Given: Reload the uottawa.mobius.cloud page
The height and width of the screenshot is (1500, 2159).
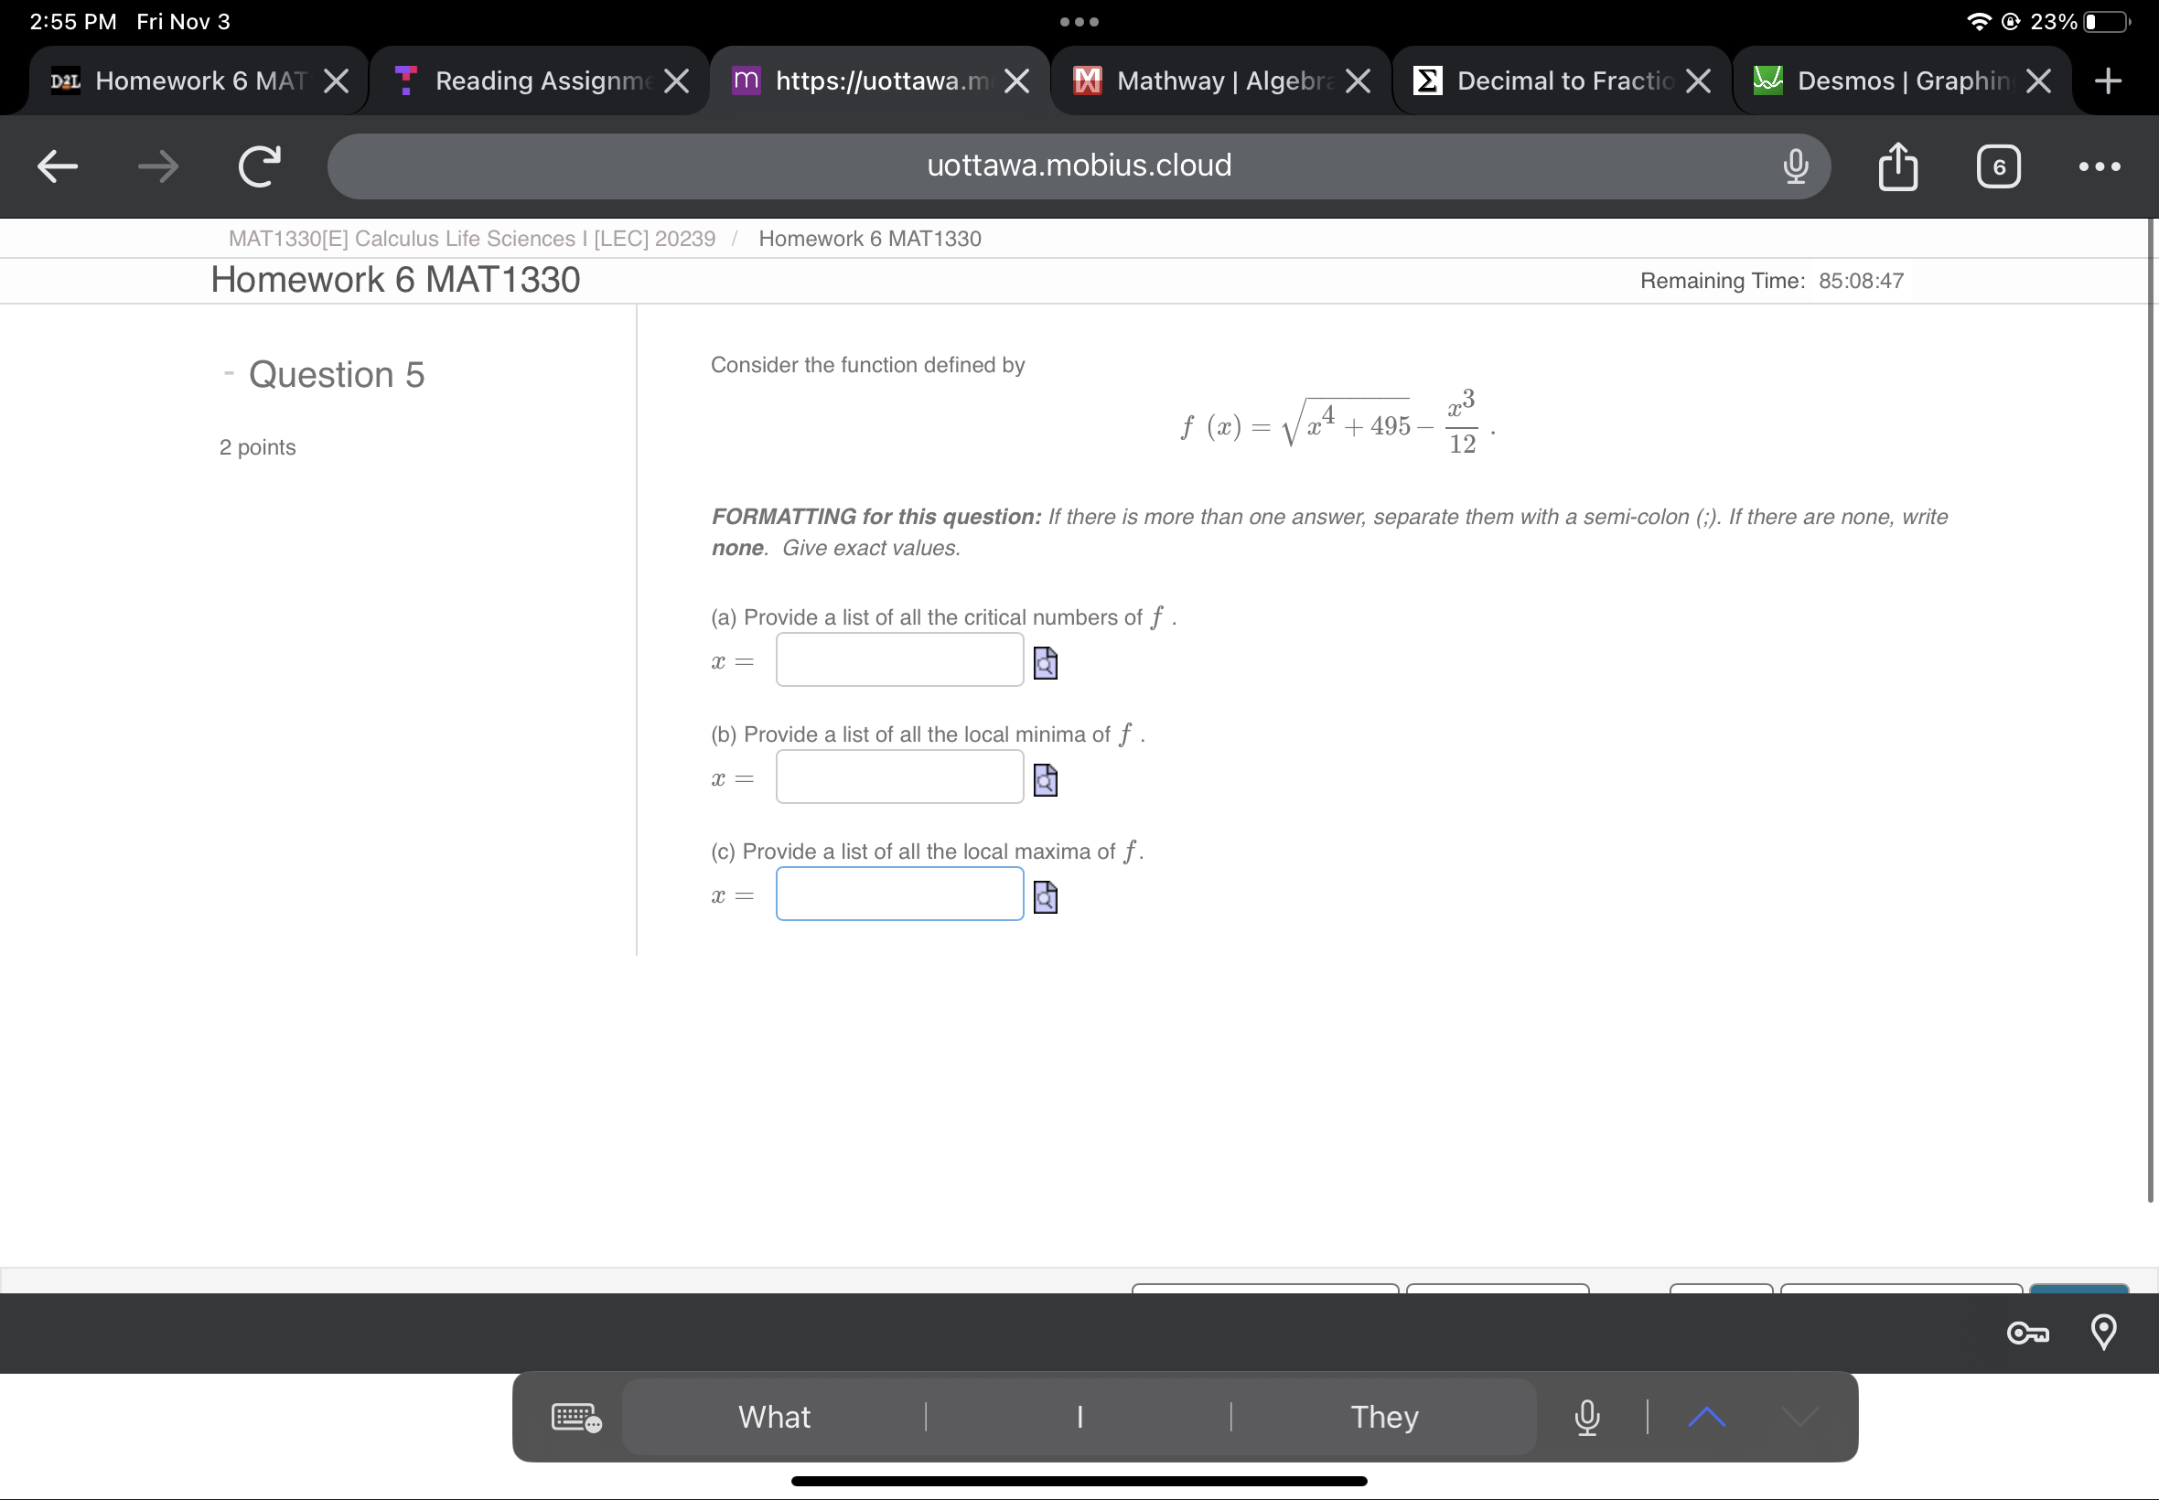Looking at the screenshot, I should click(x=259, y=166).
